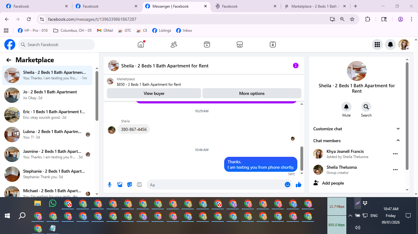Open Windows Start menu
Image resolution: width=418 pixels, height=234 pixels.
pyautogui.click(x=7, y=216)
